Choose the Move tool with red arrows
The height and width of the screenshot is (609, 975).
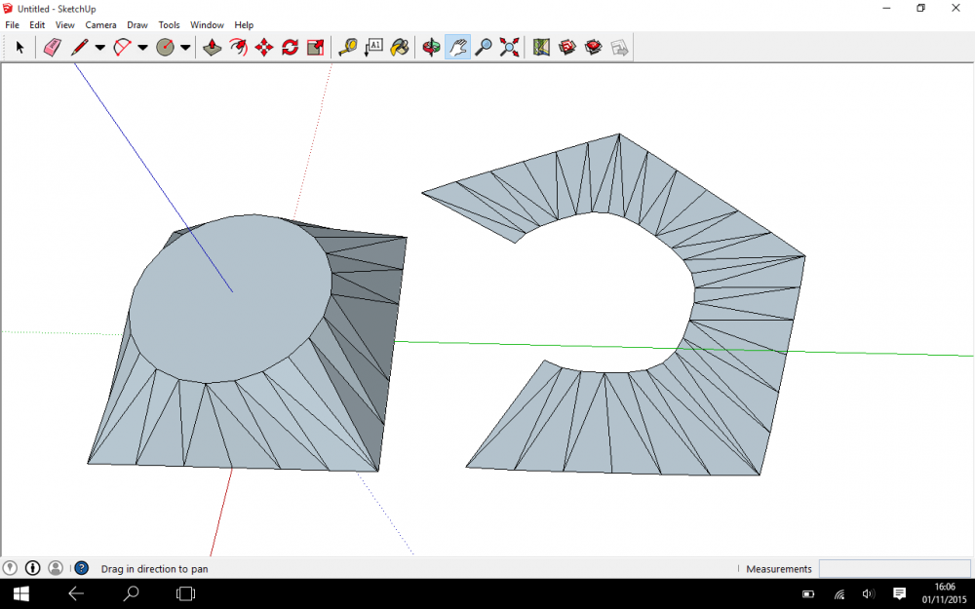(x=264, y=47)
